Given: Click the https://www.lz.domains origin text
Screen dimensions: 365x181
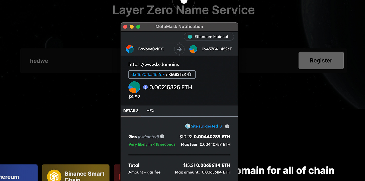Looking at the screenshot, I should (x=154, y=64).
